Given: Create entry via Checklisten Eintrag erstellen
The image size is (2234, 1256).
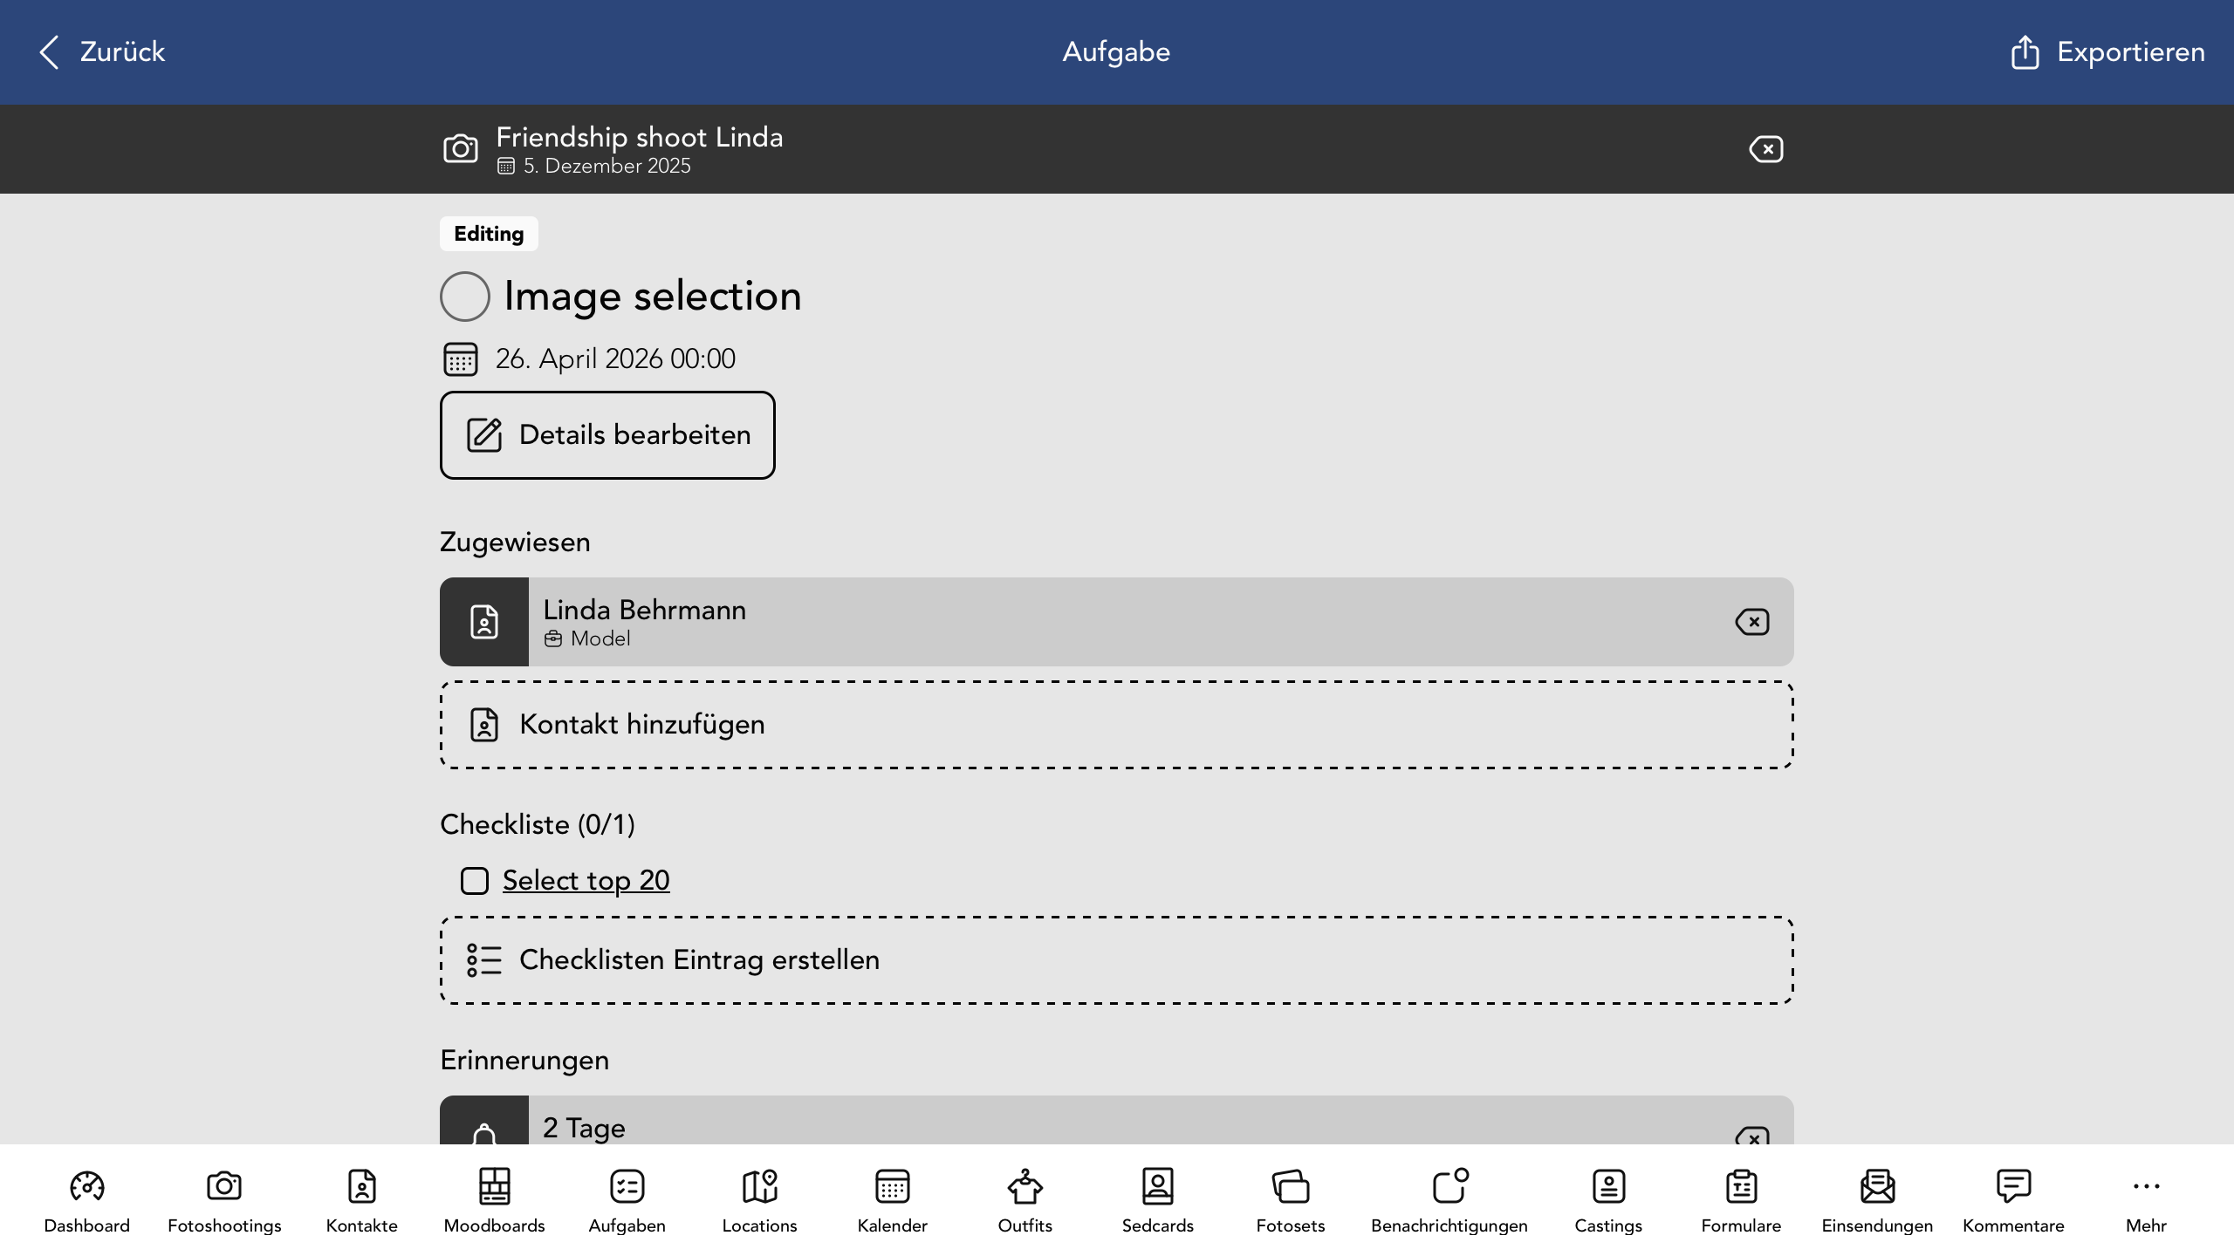Looking at the screenshot, I should pyautogui.click(x=1116, y=960).
